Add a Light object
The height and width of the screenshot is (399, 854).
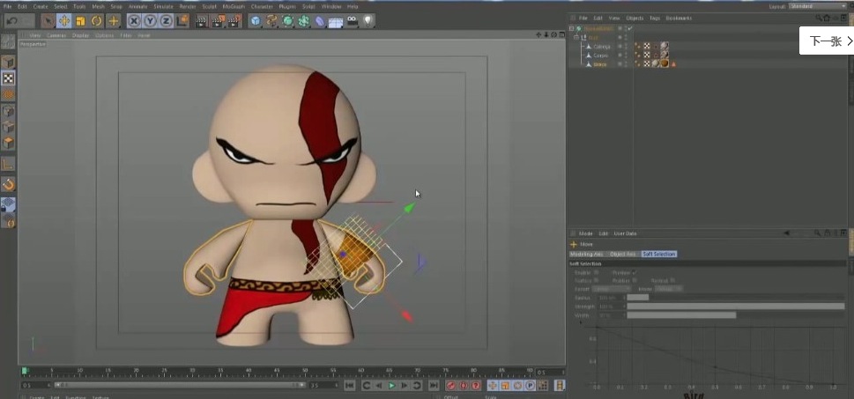tap(368, 21)
